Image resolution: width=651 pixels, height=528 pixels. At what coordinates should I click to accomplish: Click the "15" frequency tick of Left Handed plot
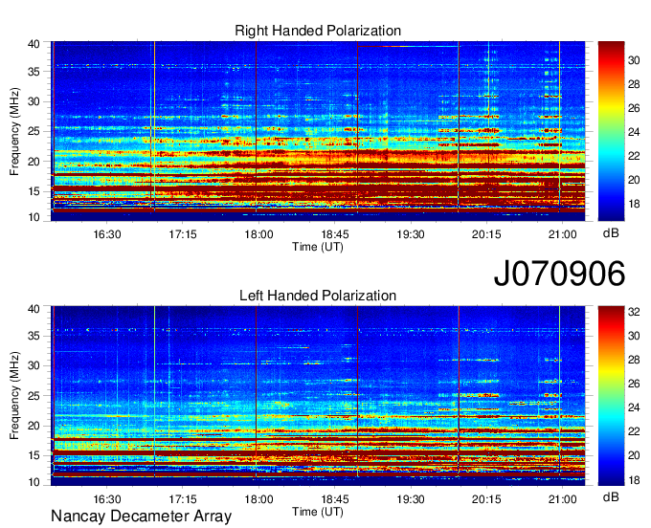[x=34, y=455]
